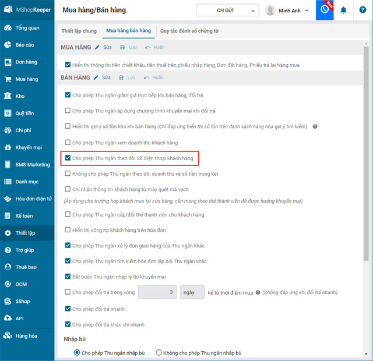
Task: Enable Chỉ nhận thông tin từ máy quét mã vạch
Action: [x=68, y=189]
